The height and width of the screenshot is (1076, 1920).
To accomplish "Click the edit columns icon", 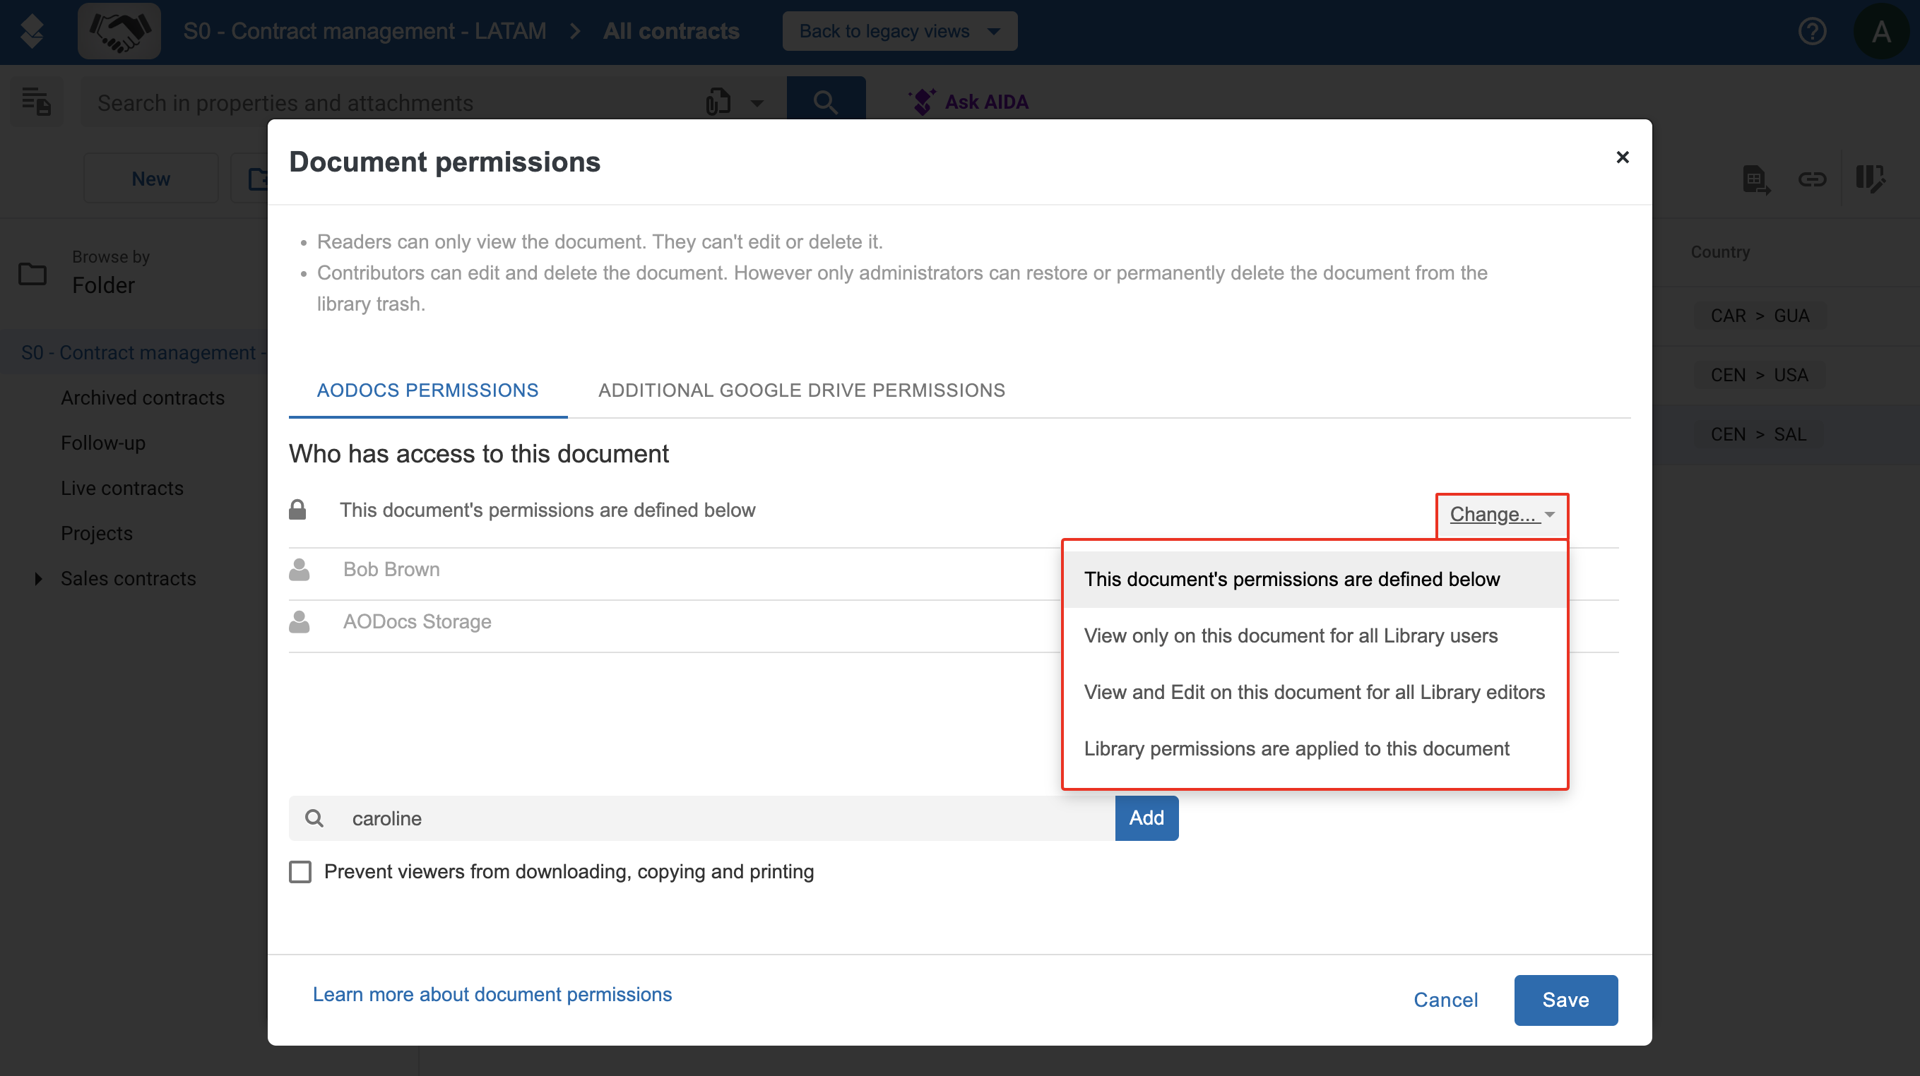I will [1870, 179].
